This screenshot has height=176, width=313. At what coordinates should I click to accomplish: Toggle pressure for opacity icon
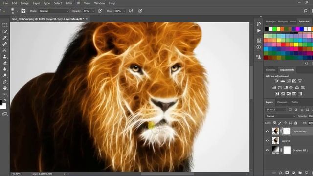100,11
